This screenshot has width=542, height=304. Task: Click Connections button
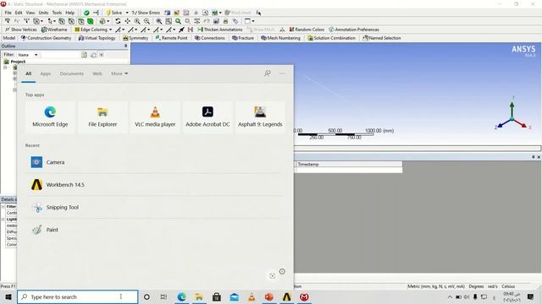coord(210,38)
